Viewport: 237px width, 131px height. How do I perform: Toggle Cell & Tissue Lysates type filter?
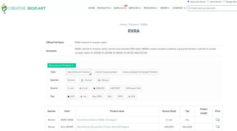106,72
